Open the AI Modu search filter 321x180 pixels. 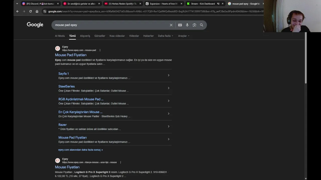60,36
